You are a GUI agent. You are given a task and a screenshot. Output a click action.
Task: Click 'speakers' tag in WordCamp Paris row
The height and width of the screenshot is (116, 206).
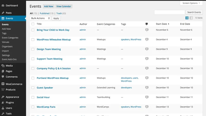125,107
